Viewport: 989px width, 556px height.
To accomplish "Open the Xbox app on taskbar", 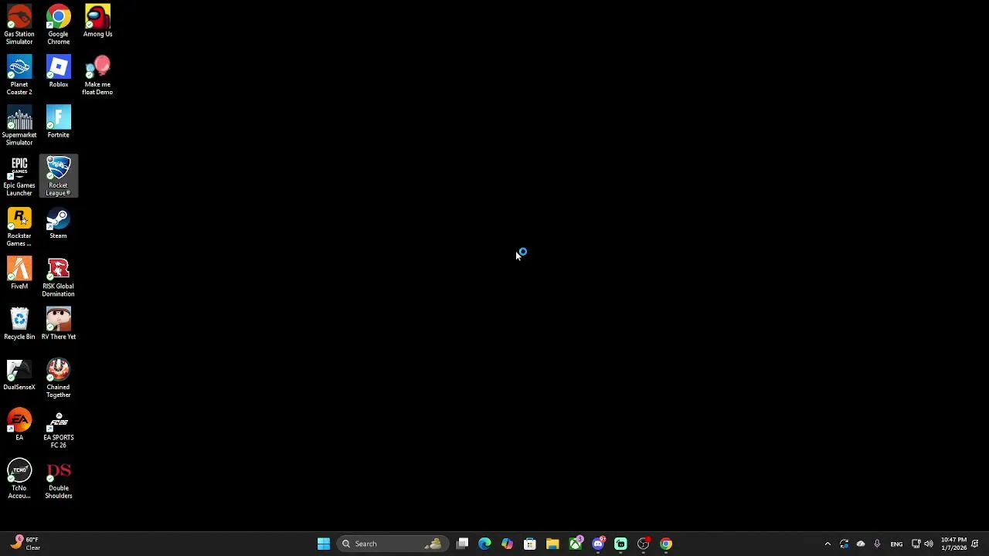I will [575, 544].
